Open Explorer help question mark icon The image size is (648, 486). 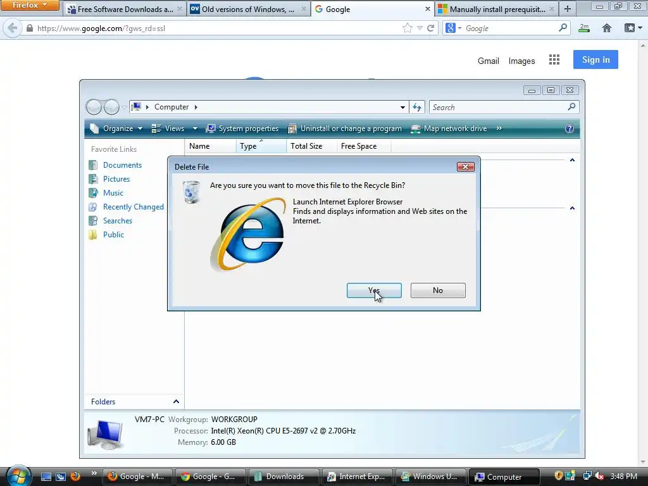point(569,128)
